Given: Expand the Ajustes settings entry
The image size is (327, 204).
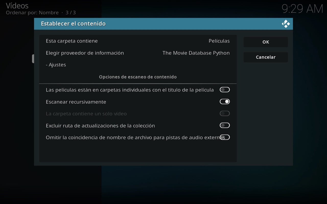Looking at the screenshot, I should pos(56,65).
